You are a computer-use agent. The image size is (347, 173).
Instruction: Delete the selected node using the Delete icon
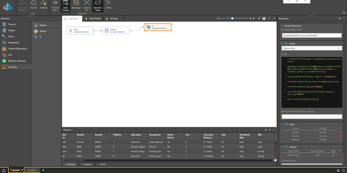coord(108,4)
